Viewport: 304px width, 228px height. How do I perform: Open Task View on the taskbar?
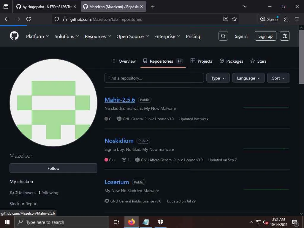click(x=116, y=222)
